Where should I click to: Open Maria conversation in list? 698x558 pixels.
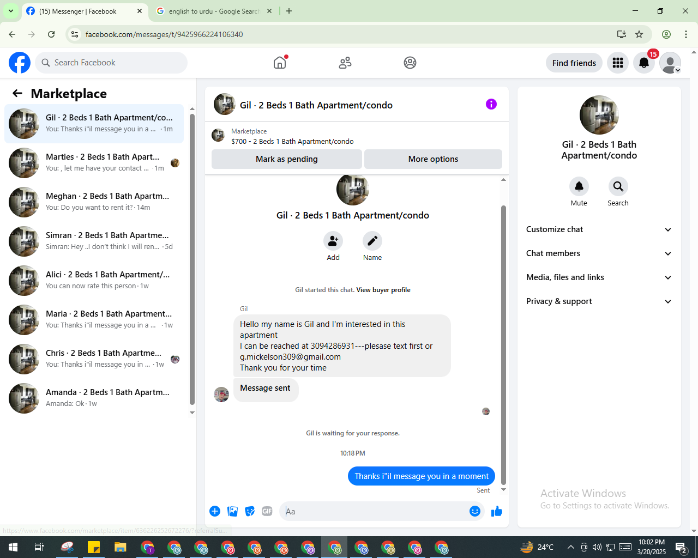94,320
